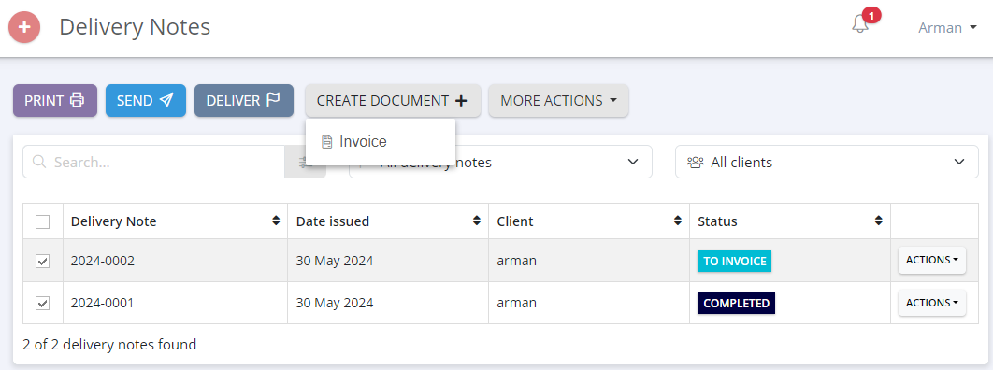This screenshot has height=370, width=993.
Task: Click the red notification count badge
Action: pos(872,15)
